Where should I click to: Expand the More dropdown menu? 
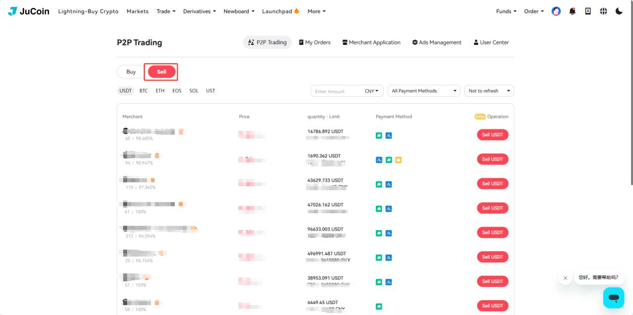(316, 11)
